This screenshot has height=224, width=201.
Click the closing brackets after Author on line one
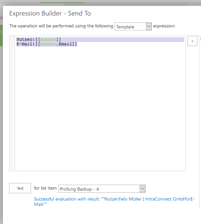tap(59, 40)
